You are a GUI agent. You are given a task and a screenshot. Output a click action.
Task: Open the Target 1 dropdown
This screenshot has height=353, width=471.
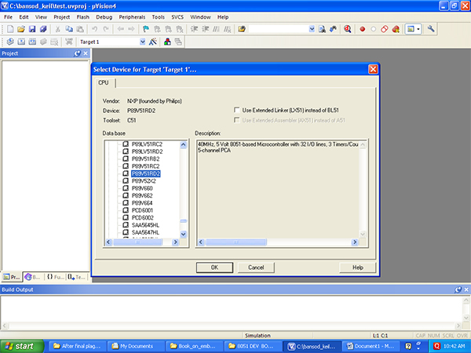click(x=142, y=42)
